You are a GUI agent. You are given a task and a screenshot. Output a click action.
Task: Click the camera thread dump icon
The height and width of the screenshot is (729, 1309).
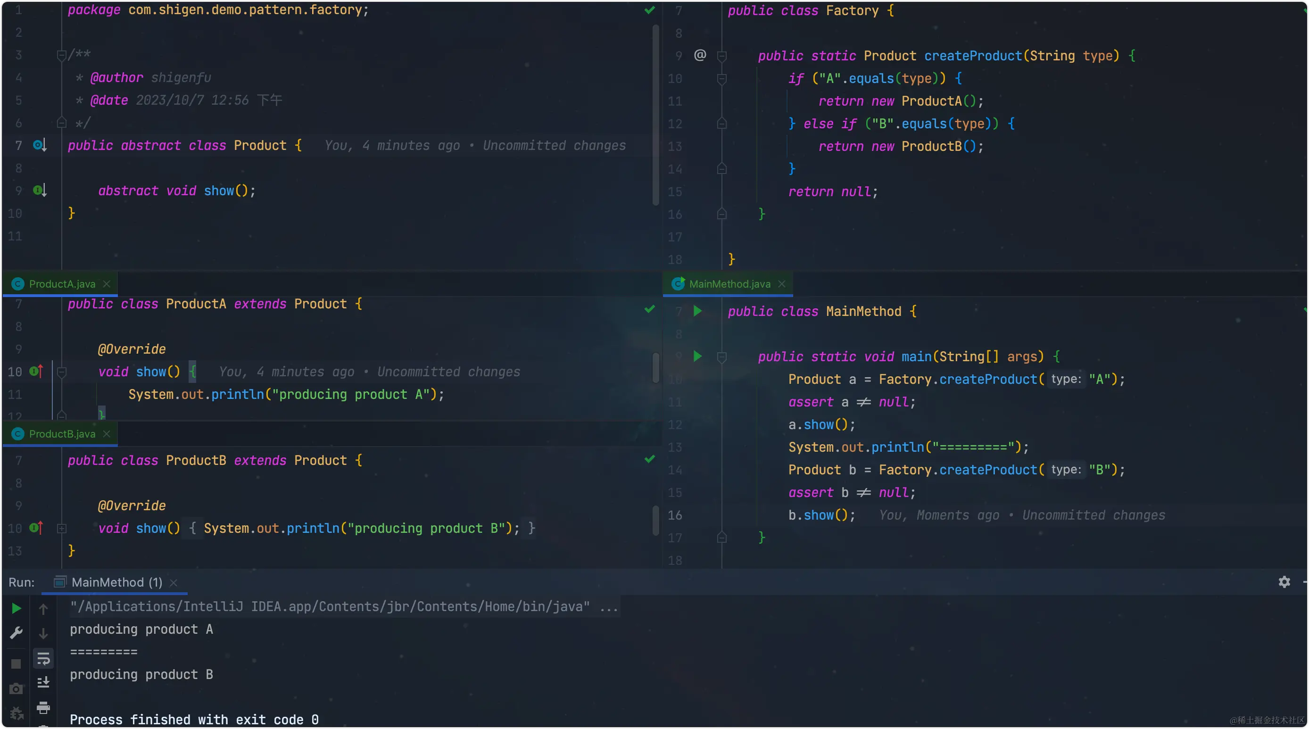coord(16,688)
